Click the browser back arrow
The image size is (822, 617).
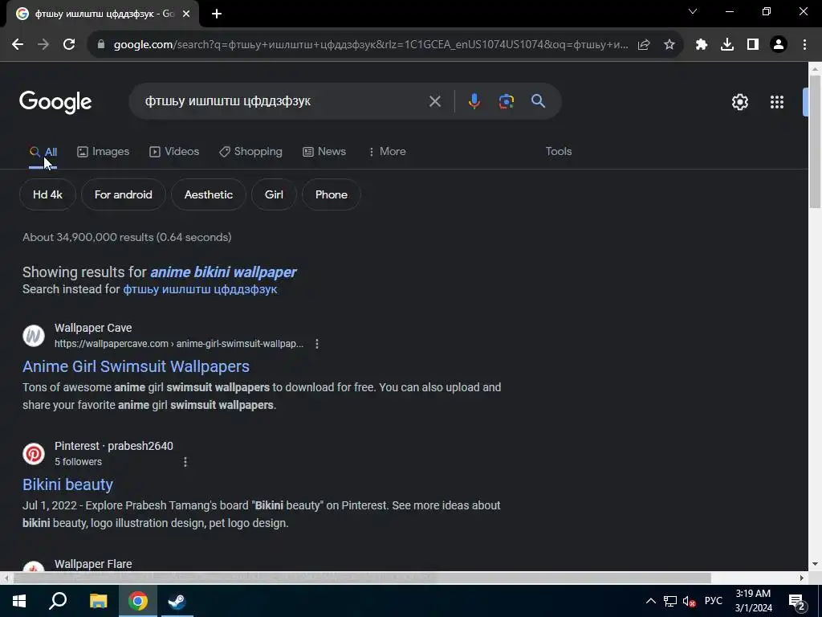tap(18, 45)
